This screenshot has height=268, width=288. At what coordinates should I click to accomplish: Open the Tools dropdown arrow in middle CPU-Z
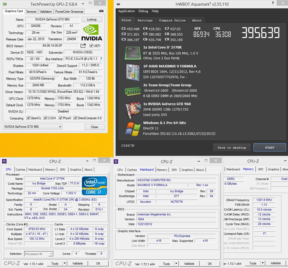point(176,264)
